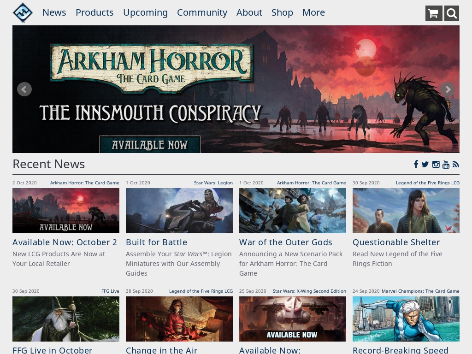Screen dimensions: 472x354
Task: Read 'War of the Outer Gods' article
Action: point(286,242)
